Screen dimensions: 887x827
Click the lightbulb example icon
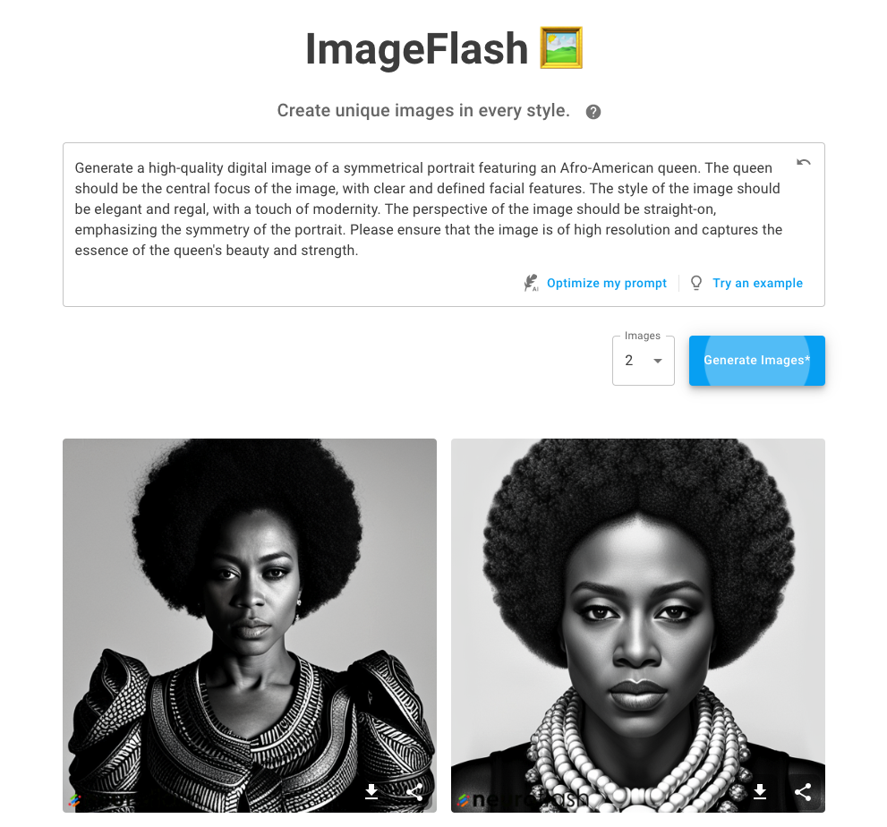696,283
